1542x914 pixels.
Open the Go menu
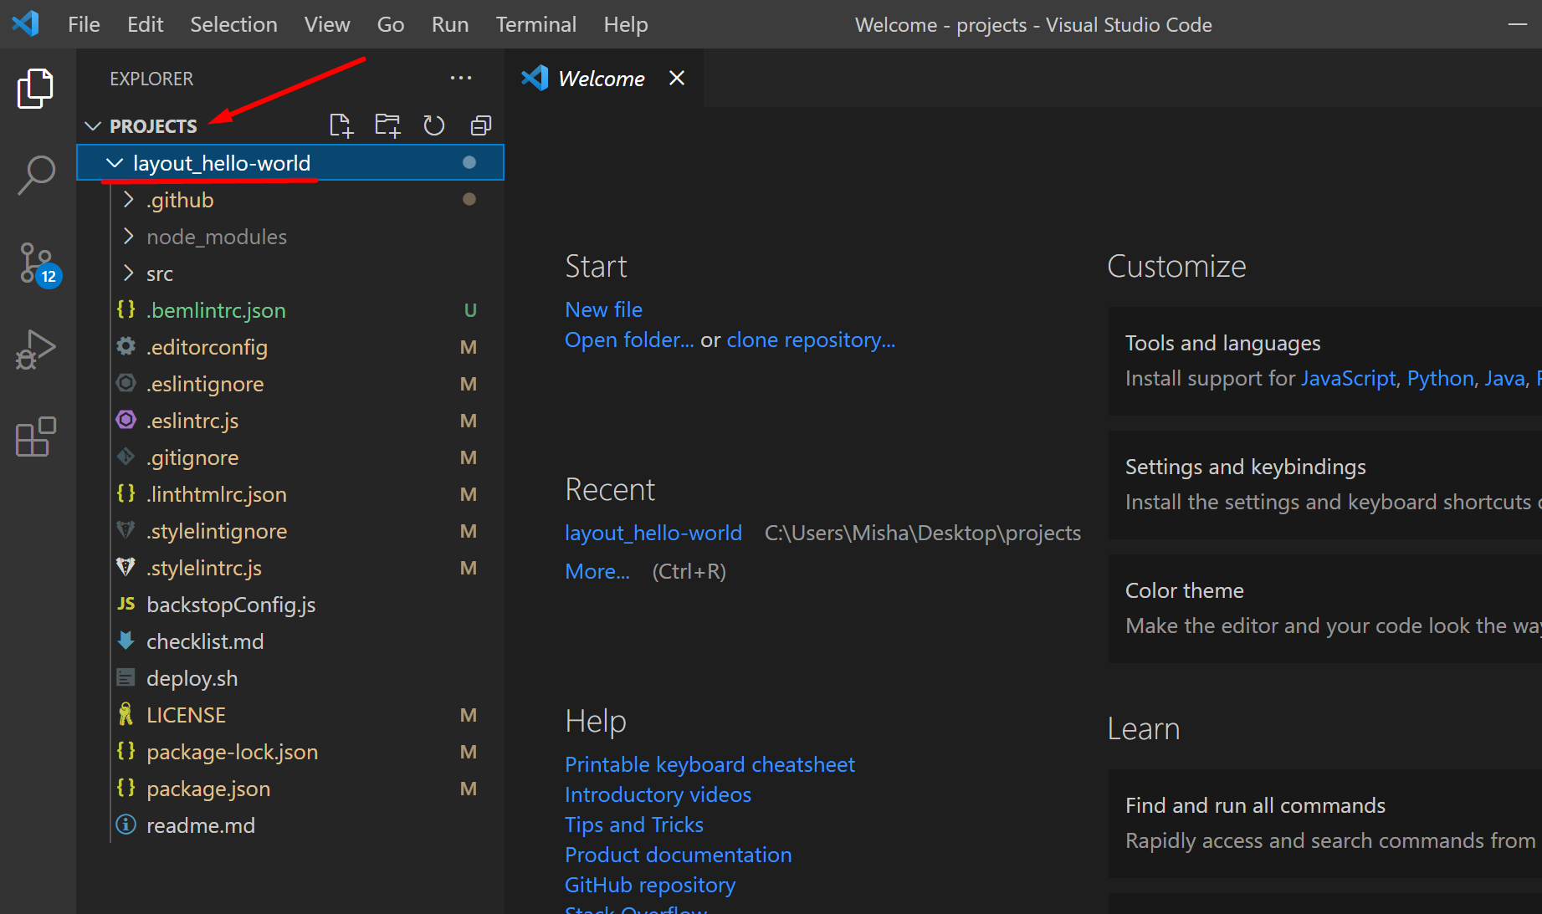pos(391,24)
